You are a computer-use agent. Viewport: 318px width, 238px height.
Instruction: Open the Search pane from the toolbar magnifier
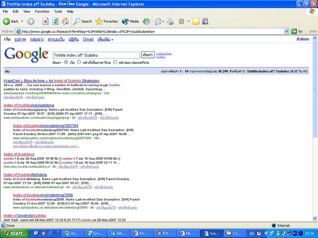point(83,21)
